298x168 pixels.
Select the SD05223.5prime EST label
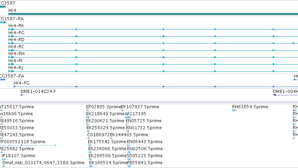tap(145, 156)
